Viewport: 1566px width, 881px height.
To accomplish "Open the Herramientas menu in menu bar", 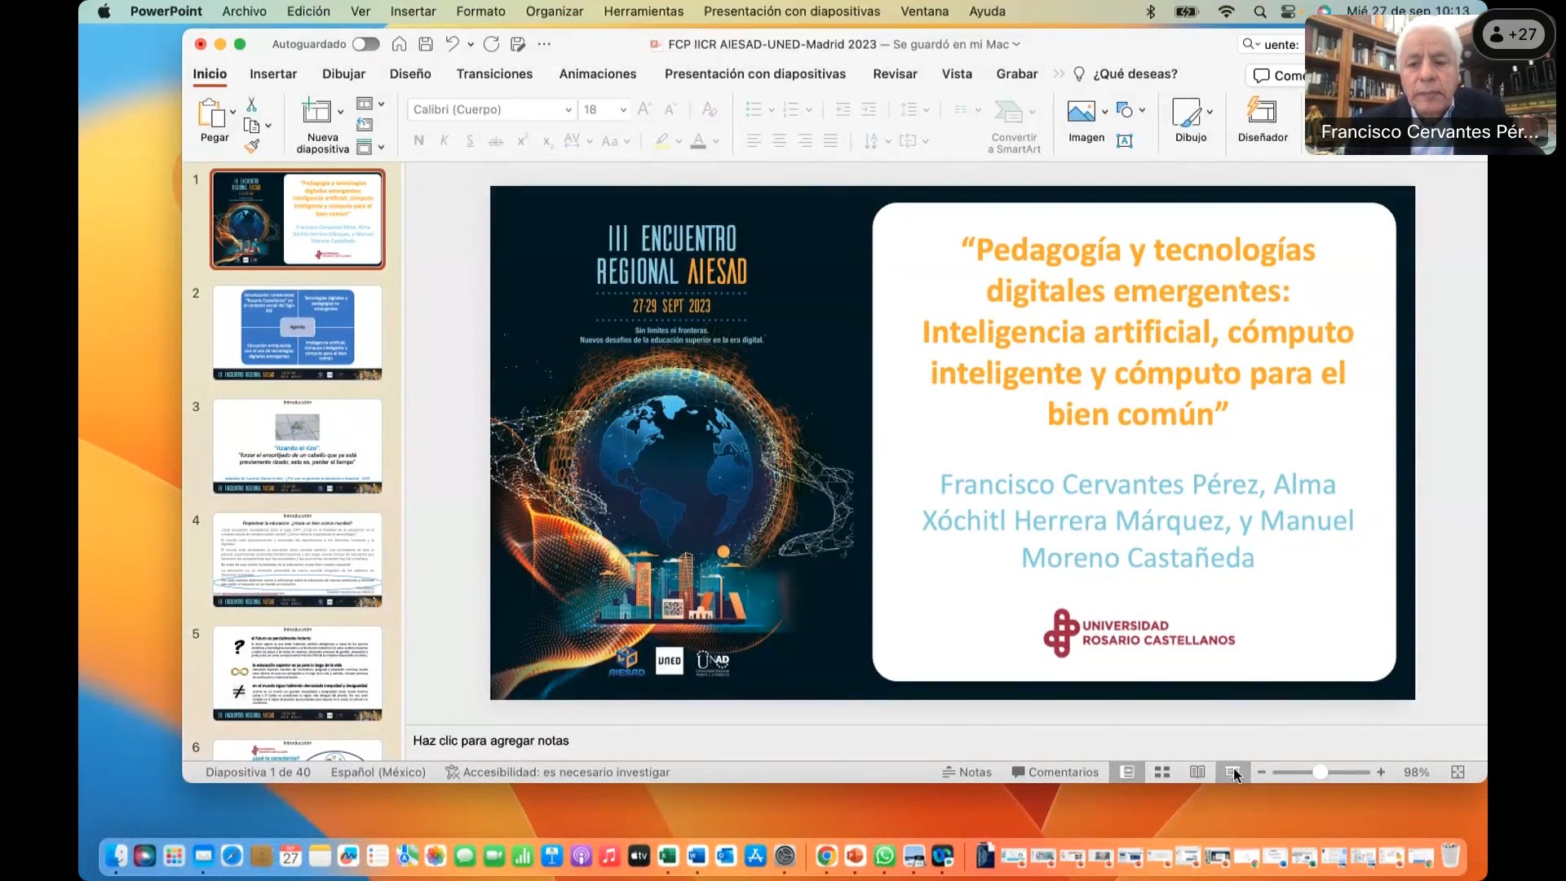I will click(644, 11).
